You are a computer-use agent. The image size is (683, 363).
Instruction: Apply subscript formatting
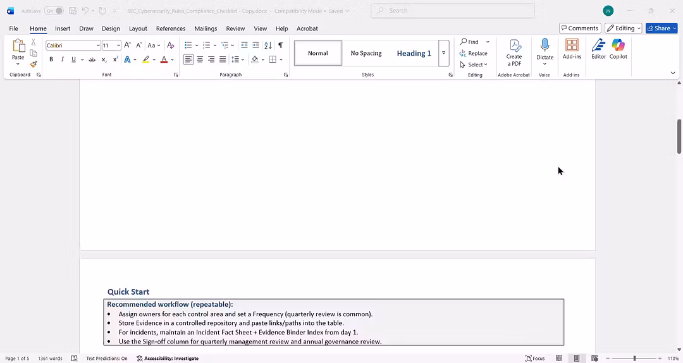(104, 59)
